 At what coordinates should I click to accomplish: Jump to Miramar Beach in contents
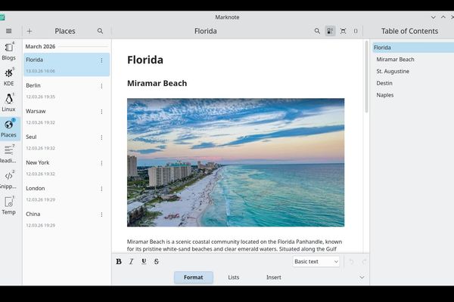click(413, 59)
